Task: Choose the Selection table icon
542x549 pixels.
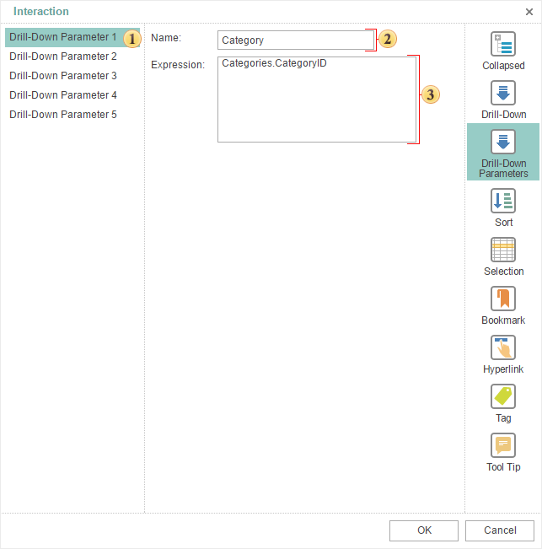Action: pos(503,250)
